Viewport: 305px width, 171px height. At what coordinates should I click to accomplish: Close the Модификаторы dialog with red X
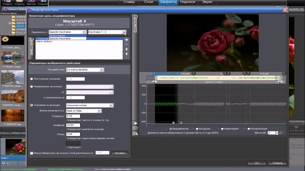[285, 9]
